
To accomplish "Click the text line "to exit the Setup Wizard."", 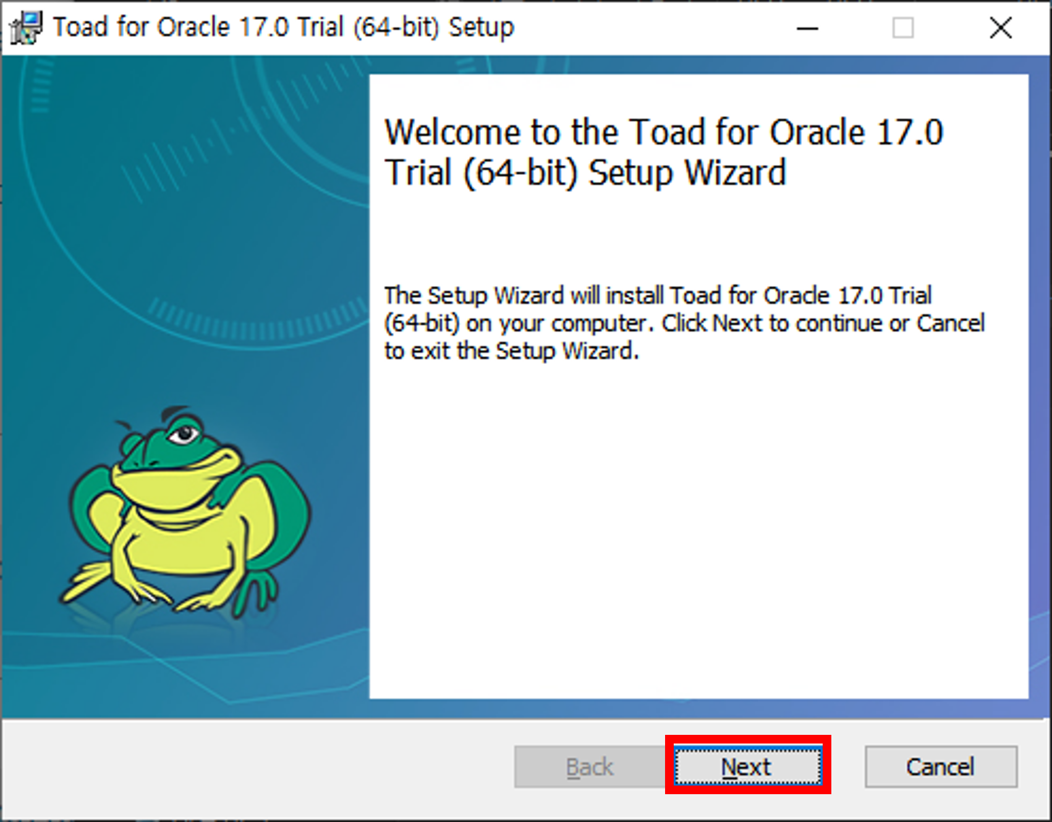I will pos(511,351).
